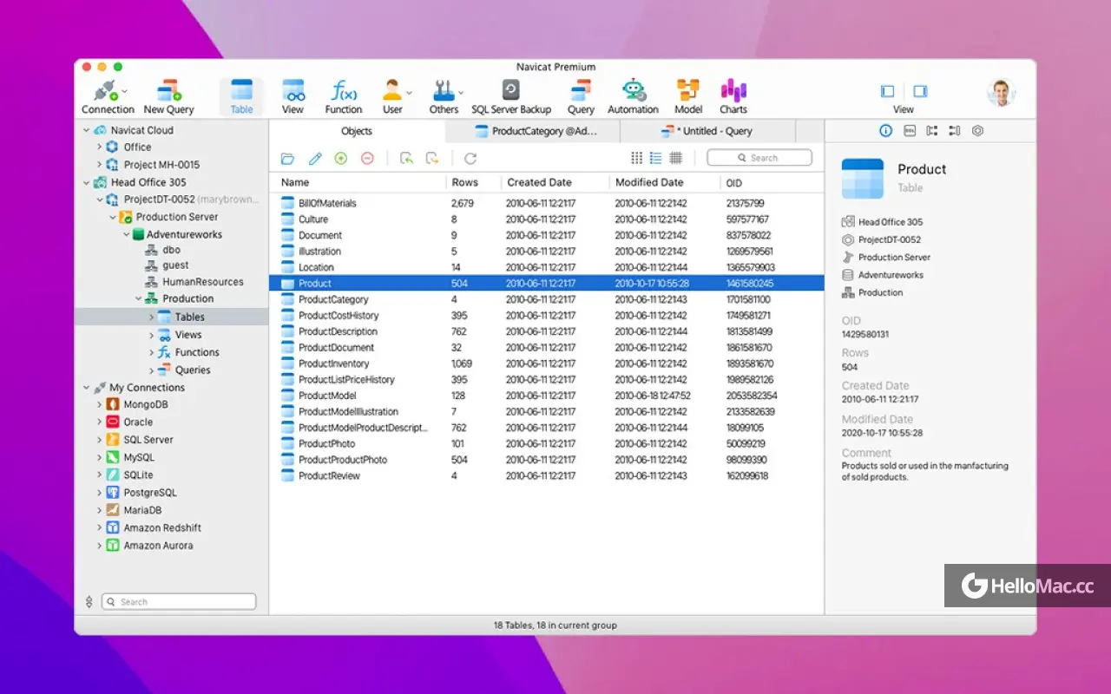
Task: Switch to the Objects tab
Action: (x=357, y=131)
